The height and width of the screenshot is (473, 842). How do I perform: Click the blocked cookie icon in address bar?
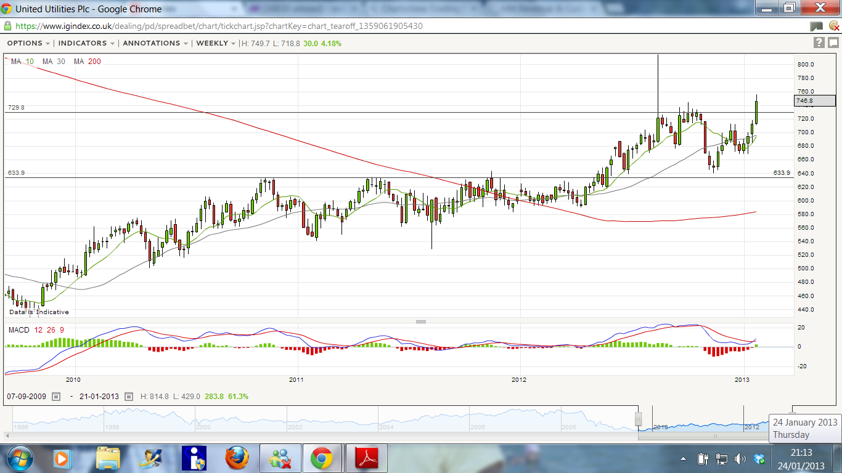coord(833,26)
